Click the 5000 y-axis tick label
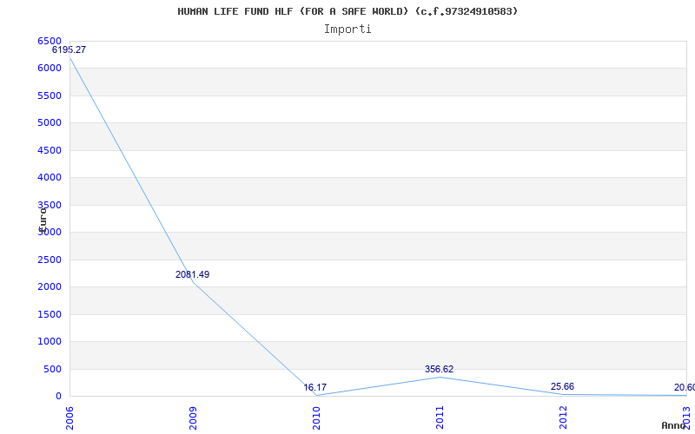 [50, 122]
